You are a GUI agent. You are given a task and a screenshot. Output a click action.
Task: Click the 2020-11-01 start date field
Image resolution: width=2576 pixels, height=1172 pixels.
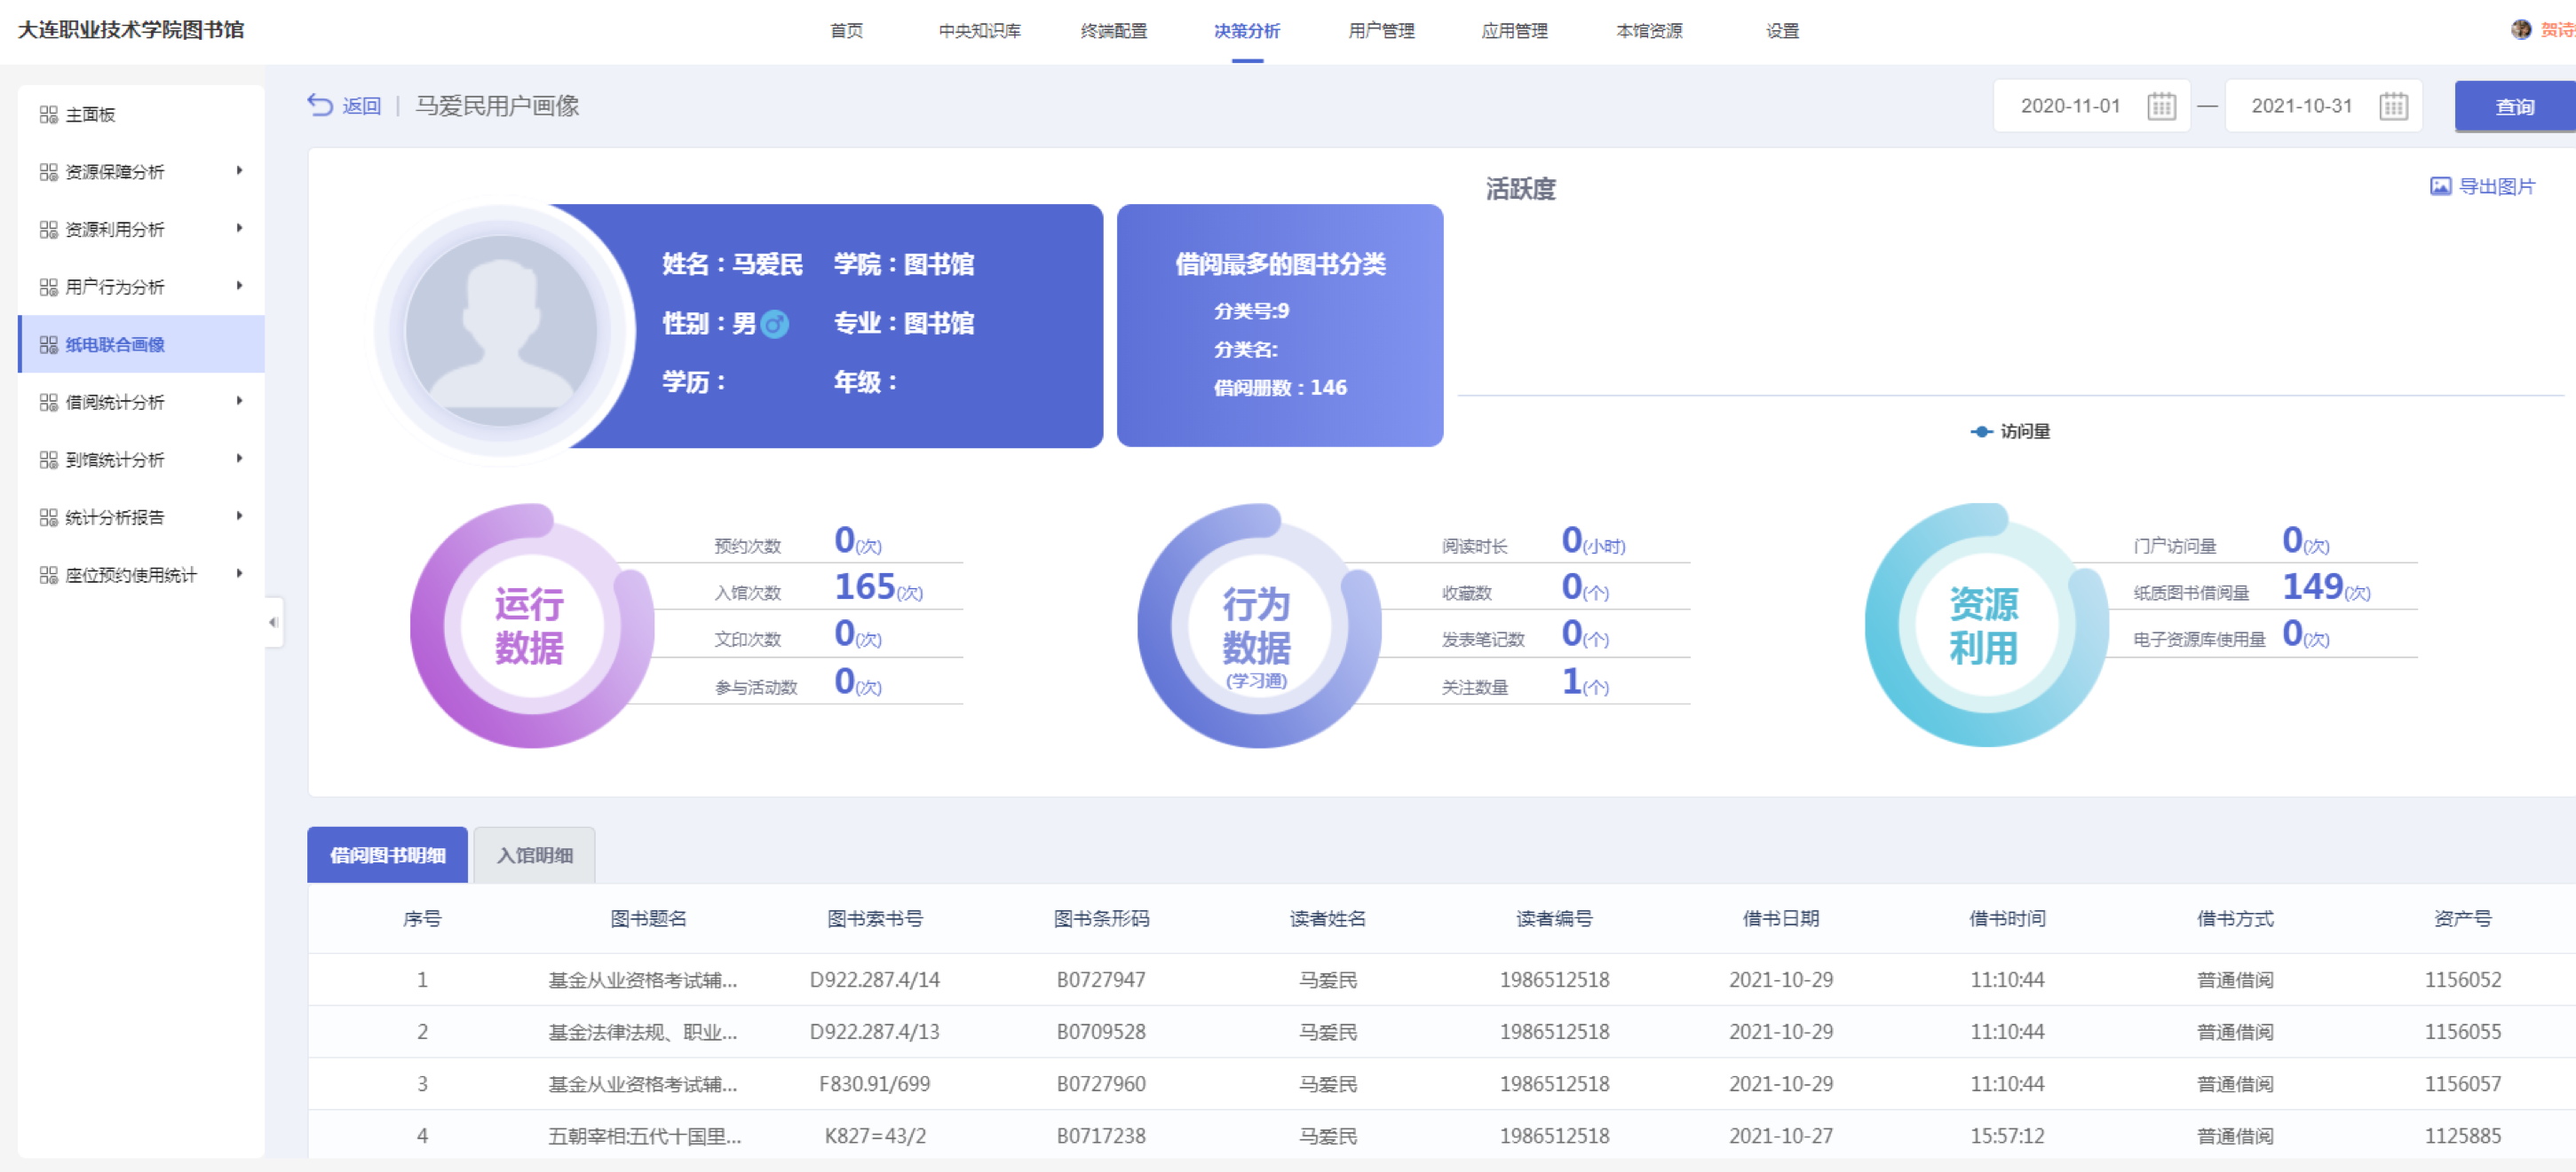pos(2069,106)
